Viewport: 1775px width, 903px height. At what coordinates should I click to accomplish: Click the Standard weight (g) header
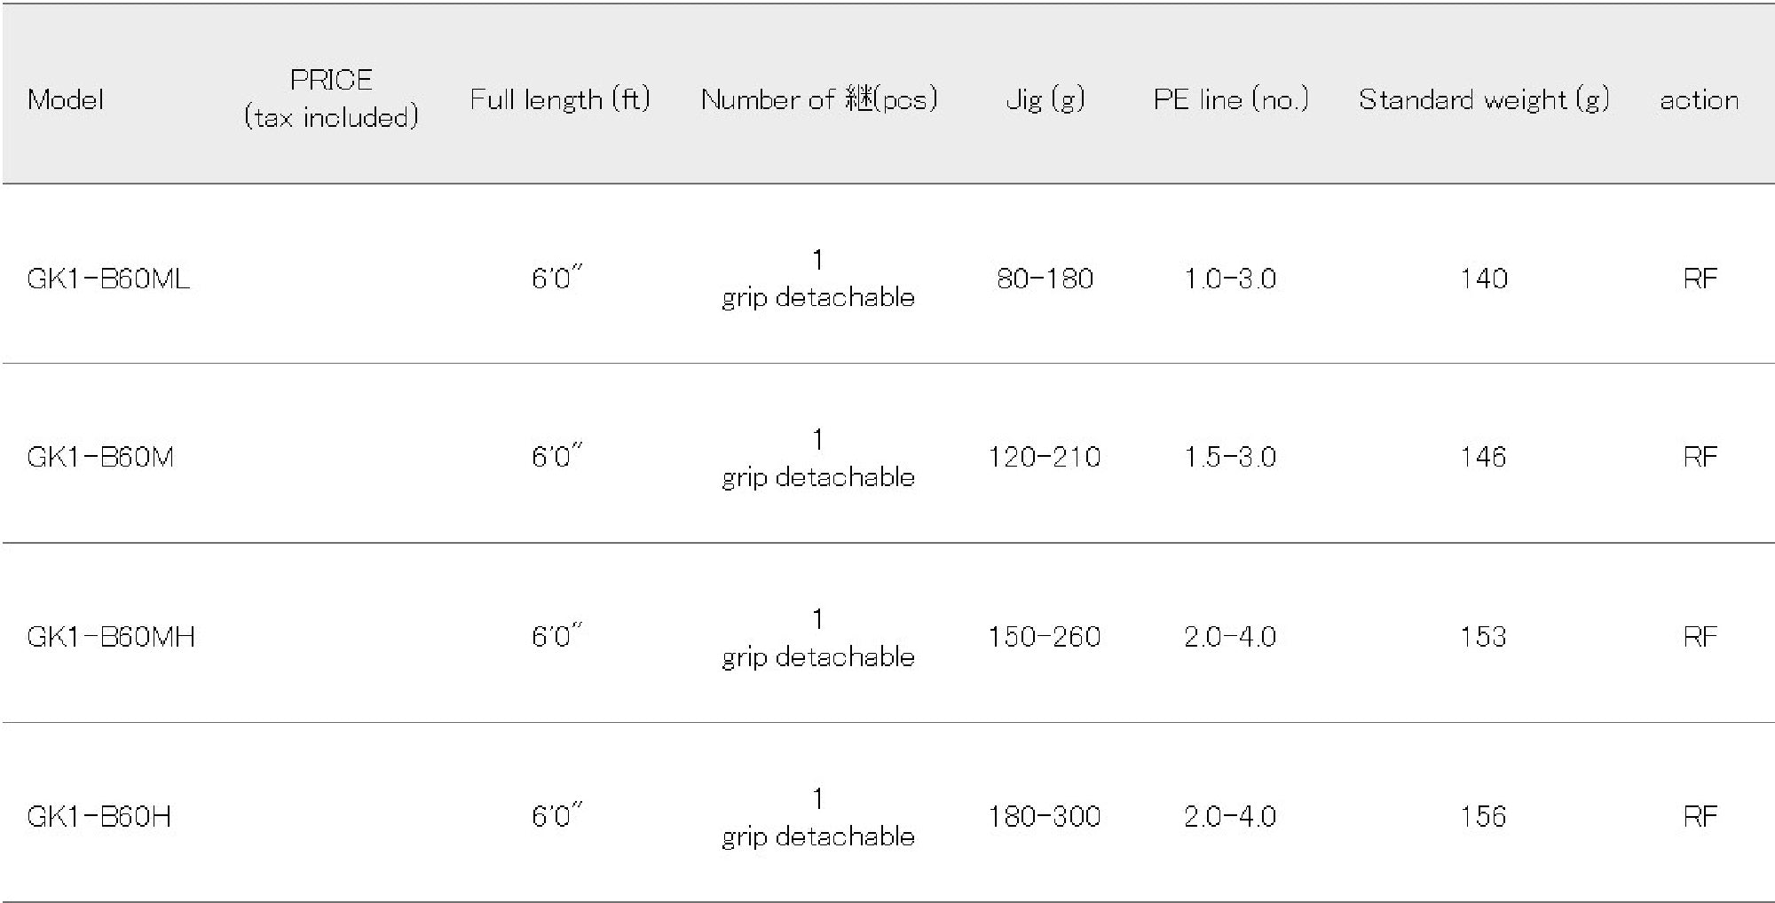tap(1483, 99)
